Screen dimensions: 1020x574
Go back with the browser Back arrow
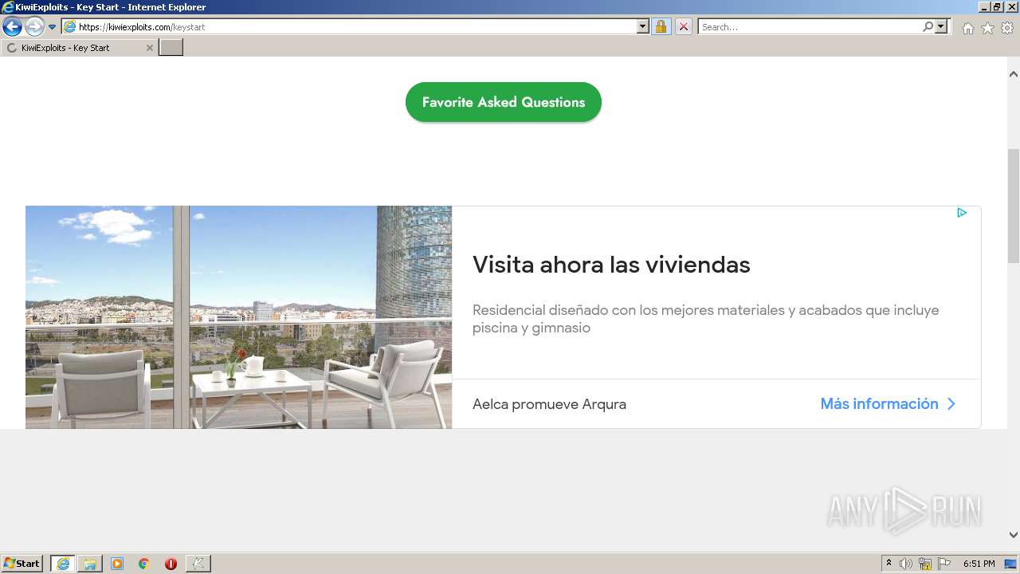[x=12, y=26]
